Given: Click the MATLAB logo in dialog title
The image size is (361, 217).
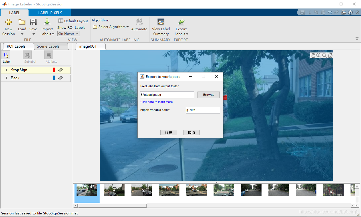Looking at the screenshot, I should 142,76.
